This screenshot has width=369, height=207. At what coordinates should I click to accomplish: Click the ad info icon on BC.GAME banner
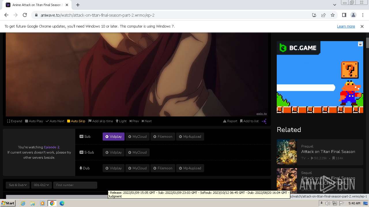coord(360,44)
